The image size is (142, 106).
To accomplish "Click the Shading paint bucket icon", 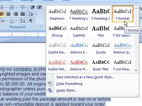I will [2, 21].
